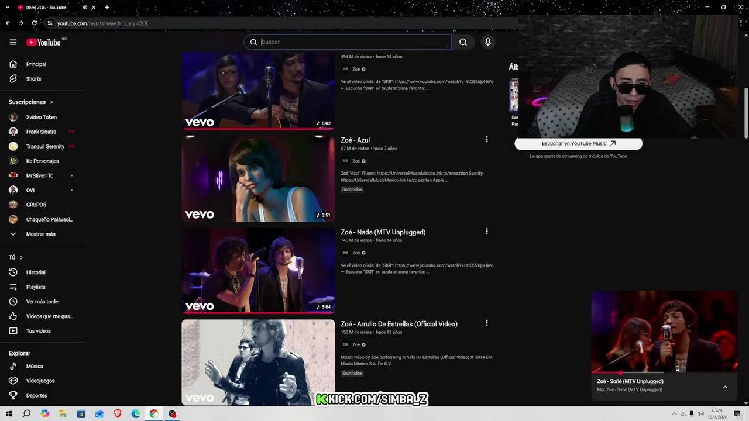
Task: Expand the Suscripciones section
Action: click(31, 102)
